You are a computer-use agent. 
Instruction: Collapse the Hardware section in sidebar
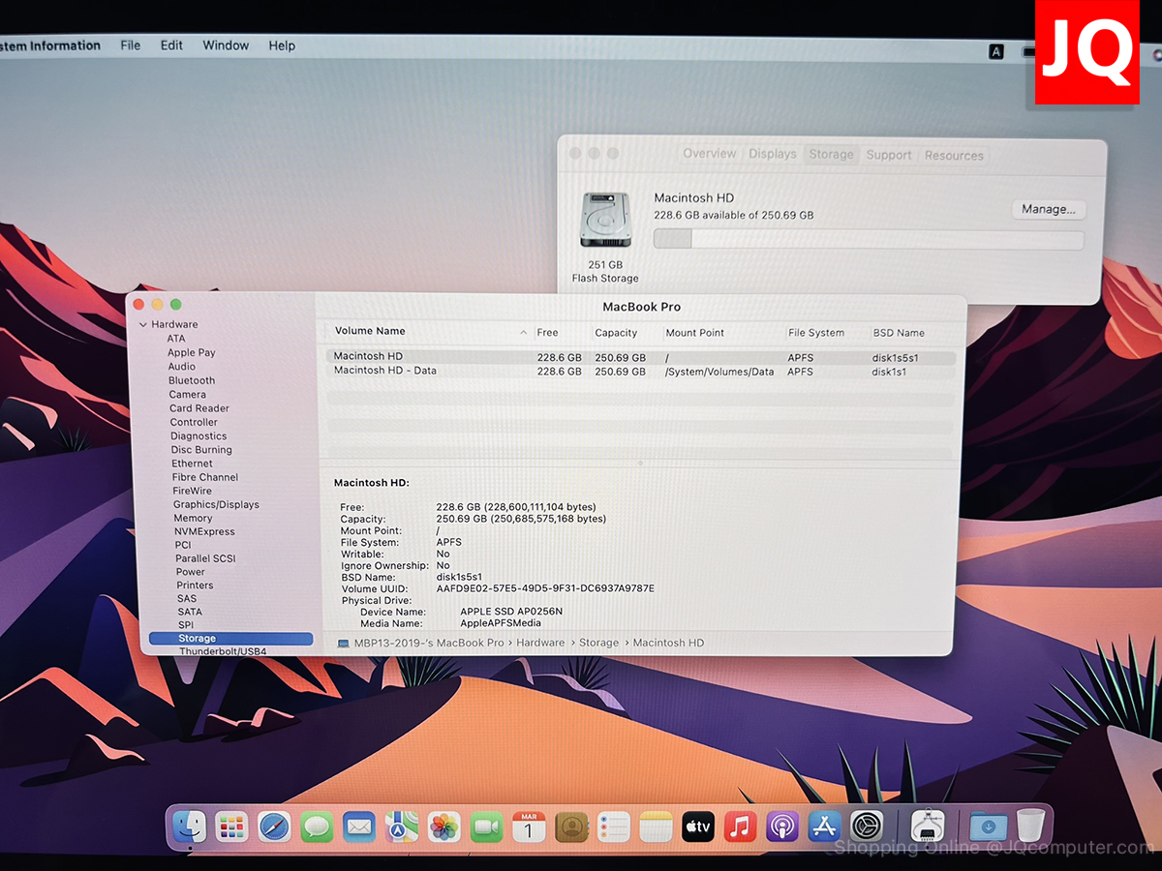point(143,324)
